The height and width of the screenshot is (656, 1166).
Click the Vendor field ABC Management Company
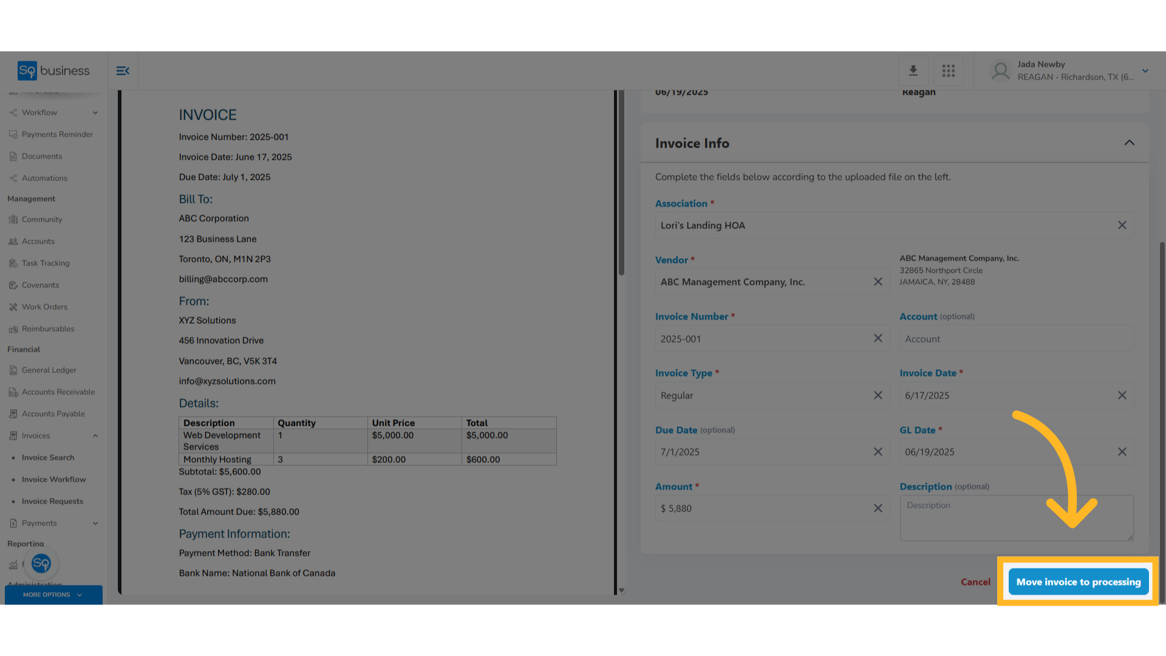pyautogui.click(x=772, y=282)
